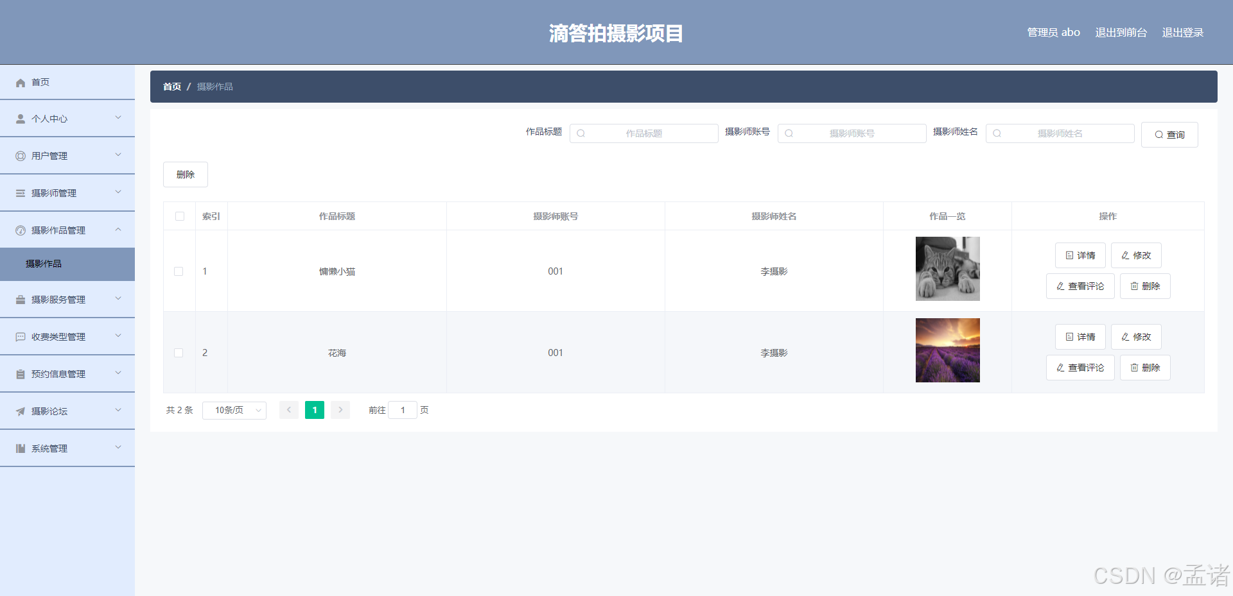Click the lavender field 花海 thumbnail
1233x596 pixels.
click(947, 350)
